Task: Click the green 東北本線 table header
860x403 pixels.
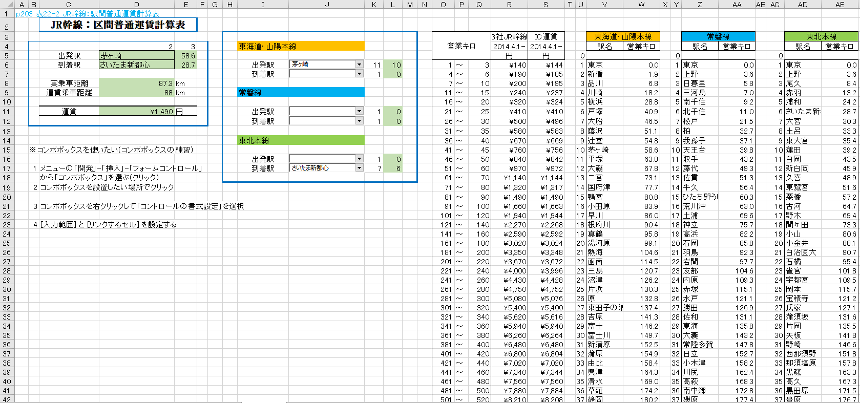Action: tap(821, 36)
